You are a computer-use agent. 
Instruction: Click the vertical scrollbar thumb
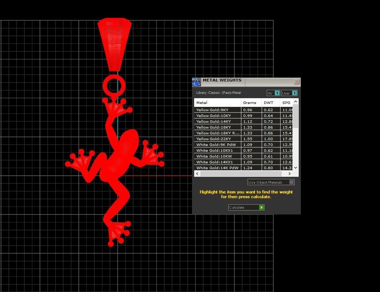pos(296,116)
